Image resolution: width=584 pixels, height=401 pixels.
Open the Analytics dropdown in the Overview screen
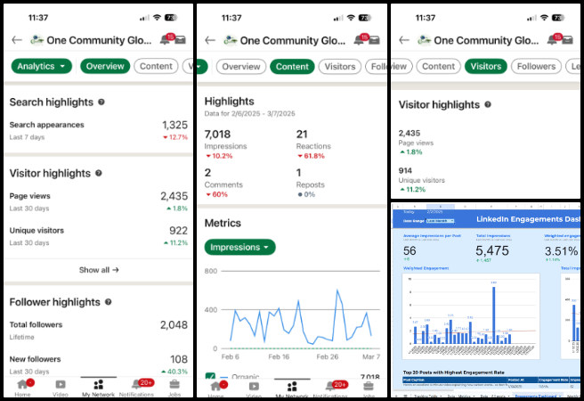[41, 66]
